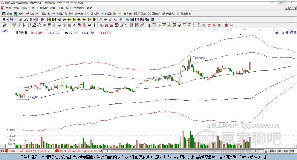Screen dimensions: 297x160
Task: Click the 20.3000 high price label
Action: (x=200, y=58)
